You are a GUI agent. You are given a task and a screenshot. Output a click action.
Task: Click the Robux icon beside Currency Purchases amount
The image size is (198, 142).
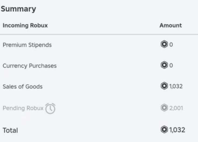pos(164,65)
